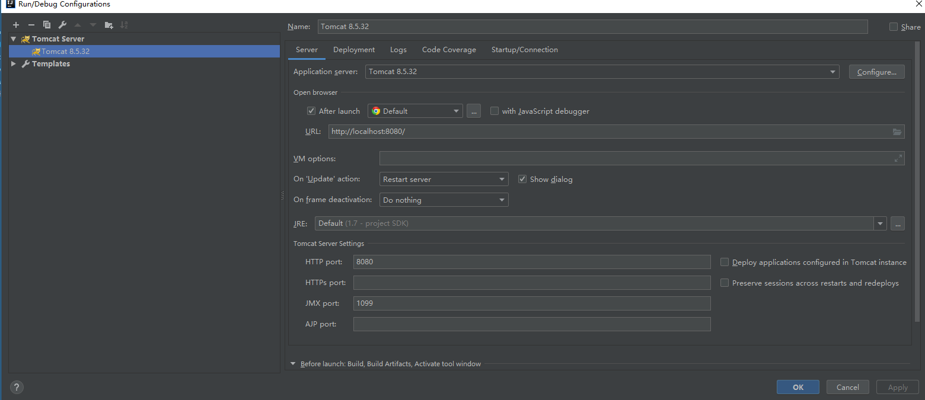Create new folder in configurations toolbar
Screen dimensions: 925x400
(109, 25)
